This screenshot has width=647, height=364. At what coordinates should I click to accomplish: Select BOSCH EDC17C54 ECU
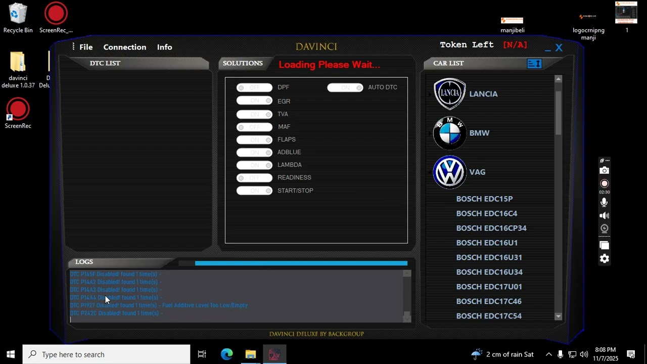[489, 316]
